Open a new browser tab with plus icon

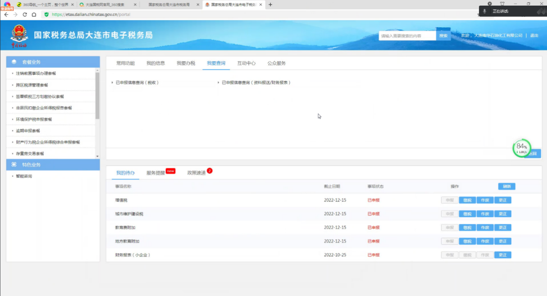tap(270, 5)
